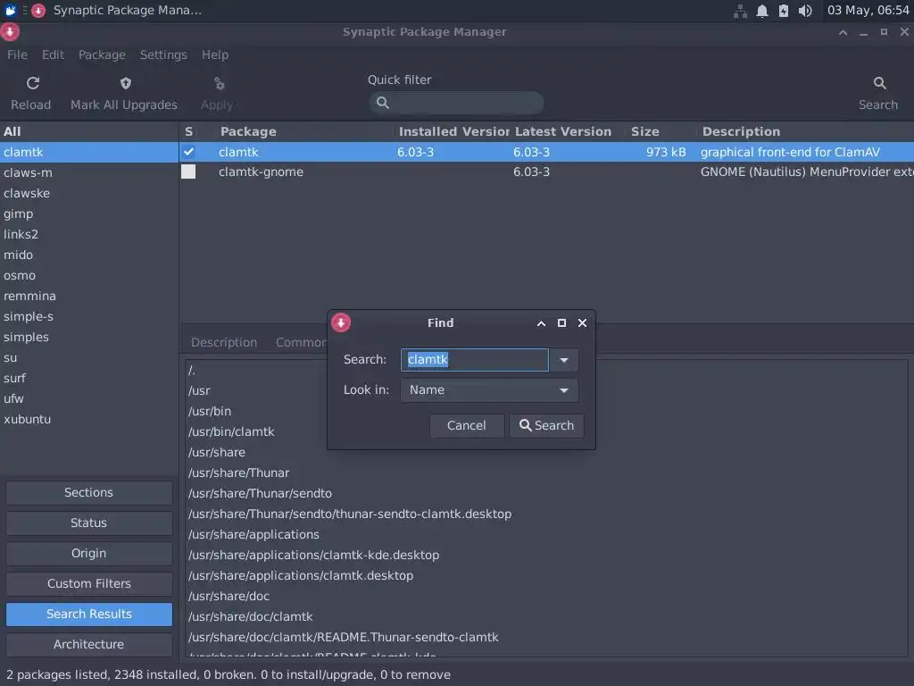Click the Synaptic icon in main window titlebar
The height and width of the screenshot is (686, 914).
click(x=10, y=32)
